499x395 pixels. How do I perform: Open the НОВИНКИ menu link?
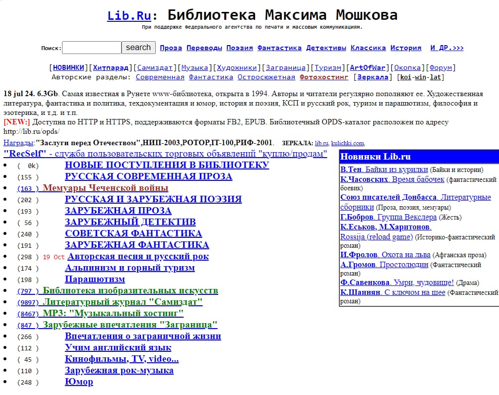pyautogui.click(x=68, y=68)
